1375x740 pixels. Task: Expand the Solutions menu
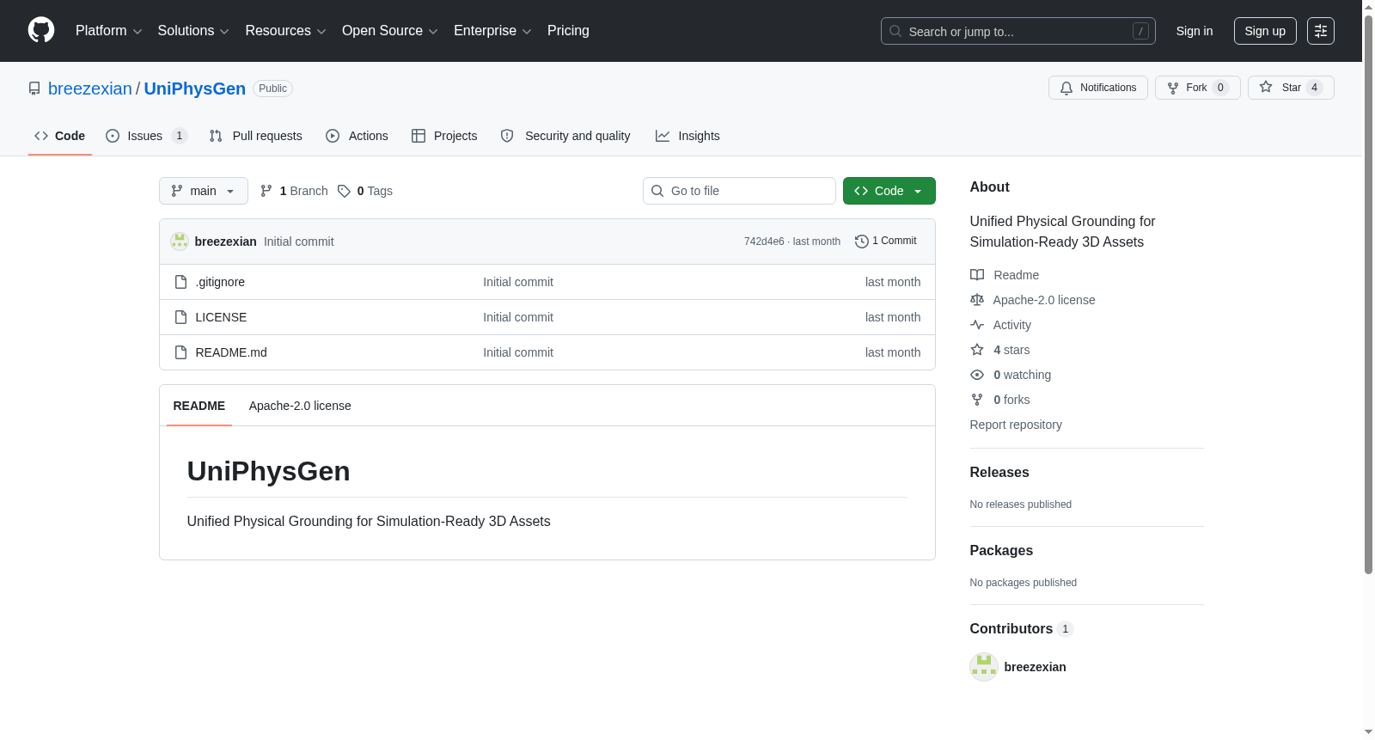point(193,31)
